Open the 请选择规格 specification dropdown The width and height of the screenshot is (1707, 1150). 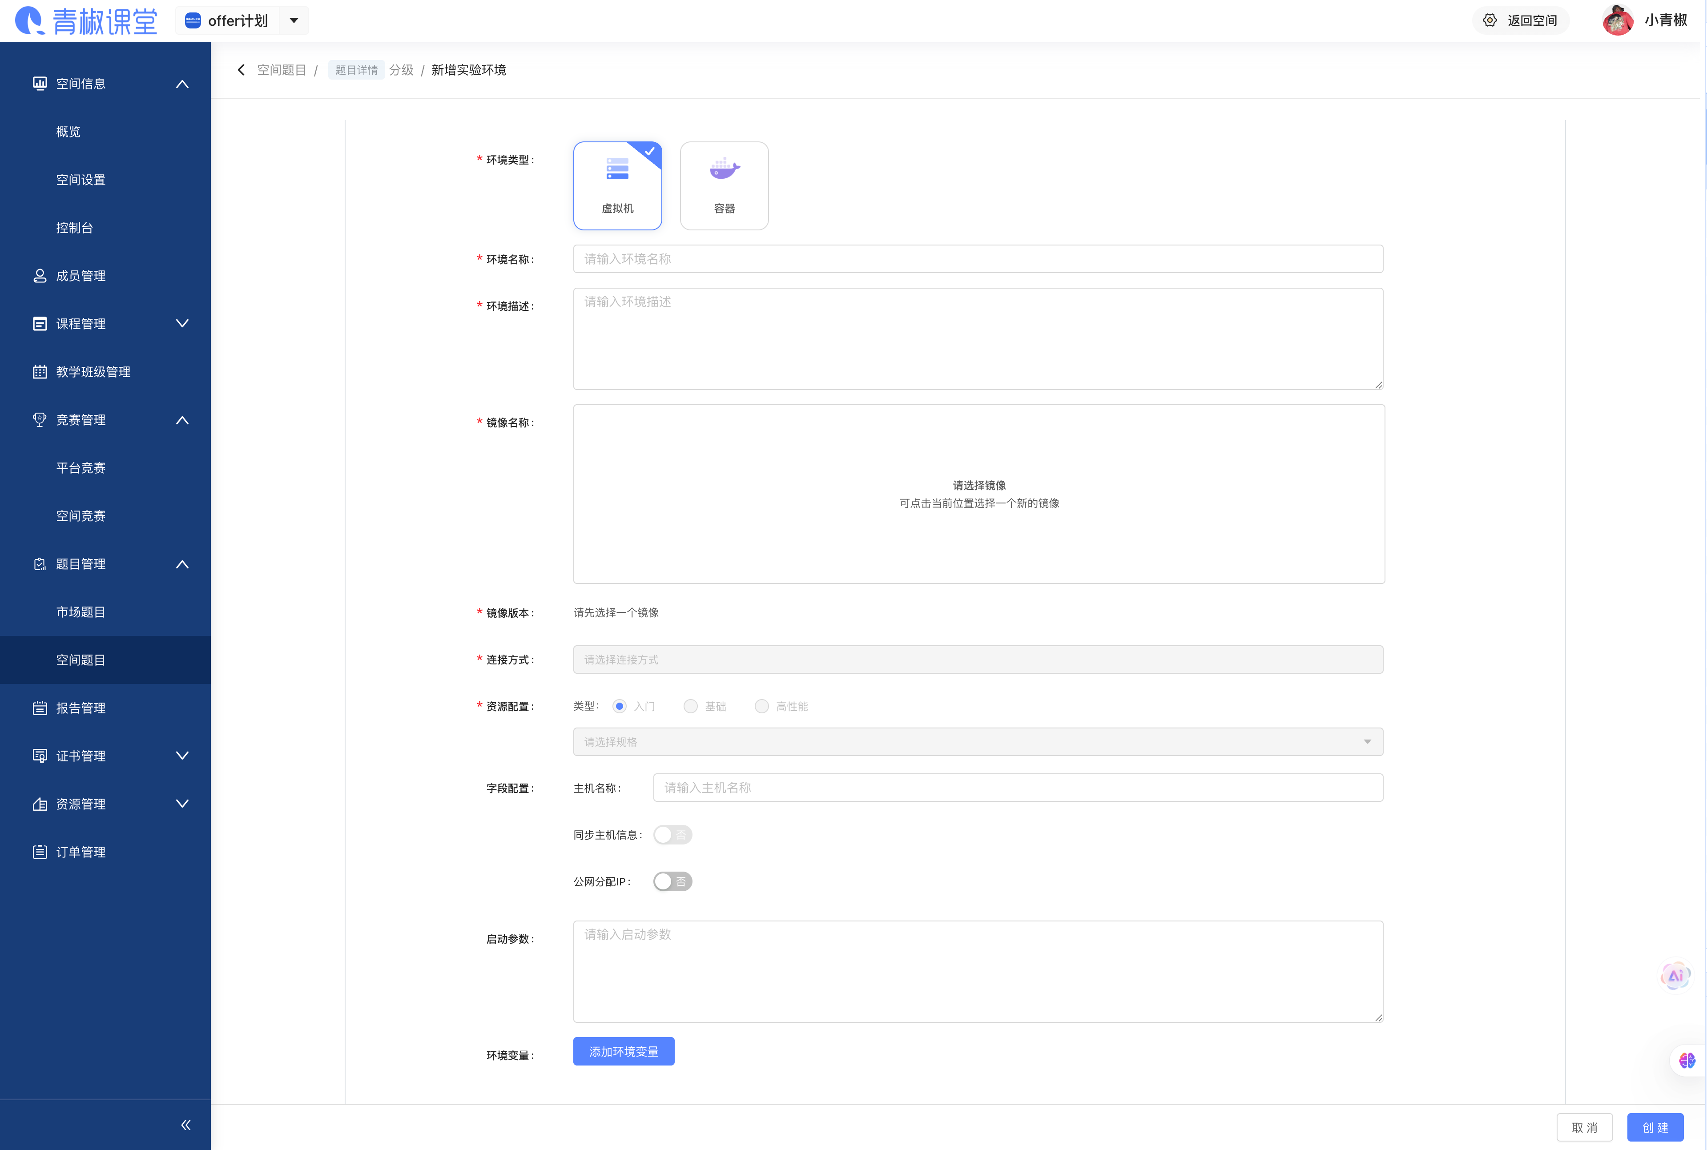coord(978,741)
